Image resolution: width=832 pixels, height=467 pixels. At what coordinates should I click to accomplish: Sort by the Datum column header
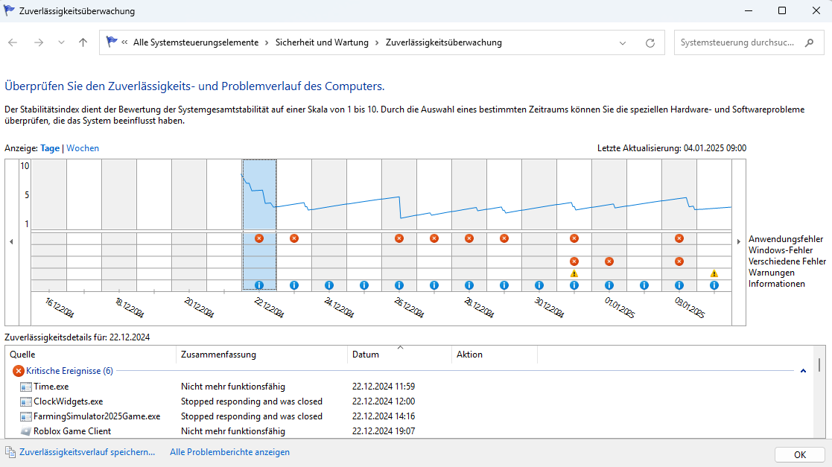[399, 355]
